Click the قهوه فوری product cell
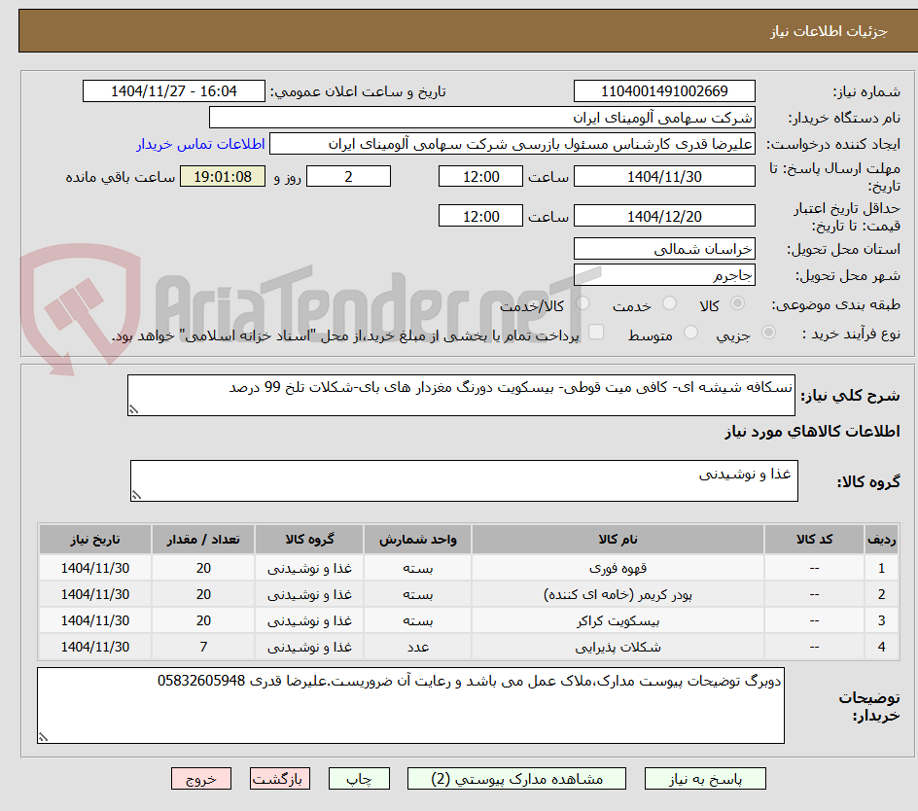Image resolution: width=918 pixels, height=811 pixels. 618,568
